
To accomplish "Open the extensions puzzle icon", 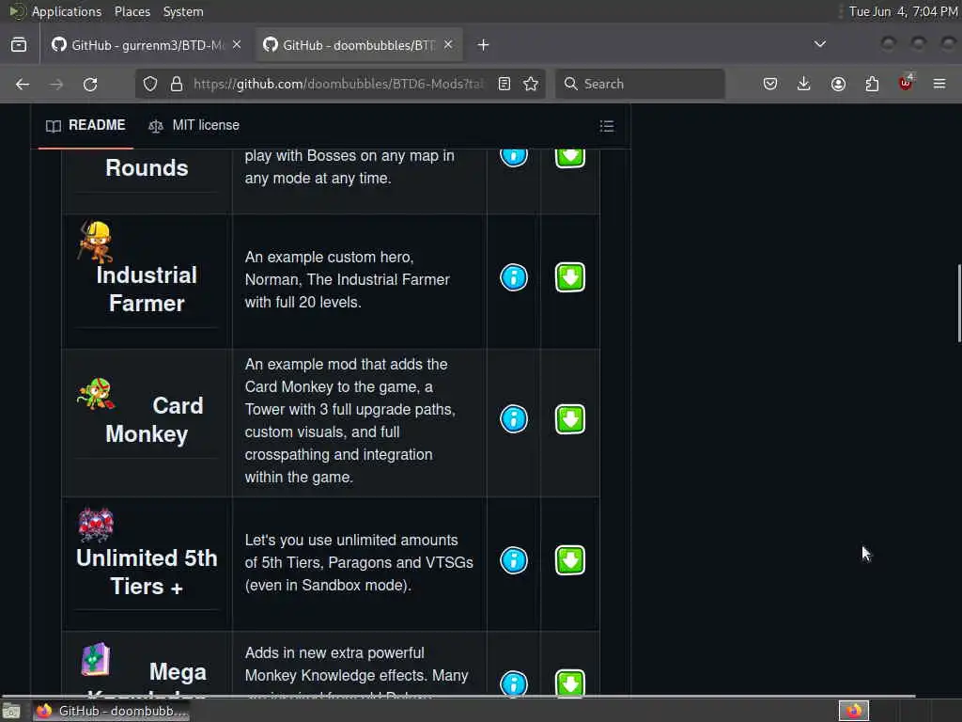I will (872, 84).
